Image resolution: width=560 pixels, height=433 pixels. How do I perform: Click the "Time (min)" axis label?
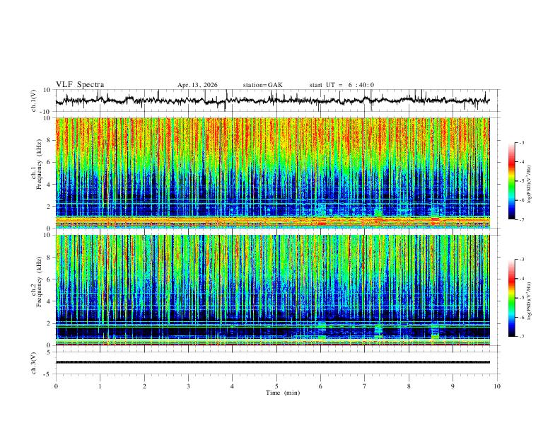pos(283,393)
